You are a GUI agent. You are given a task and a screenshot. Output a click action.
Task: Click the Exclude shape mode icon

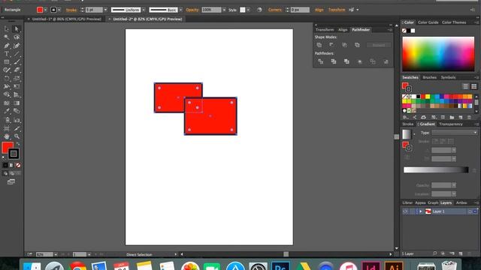tap(357, 45)
